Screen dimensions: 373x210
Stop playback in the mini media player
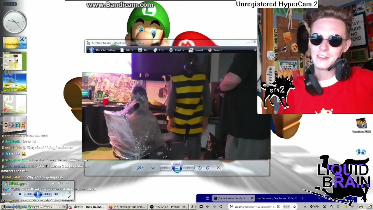[x=20, y=194]
